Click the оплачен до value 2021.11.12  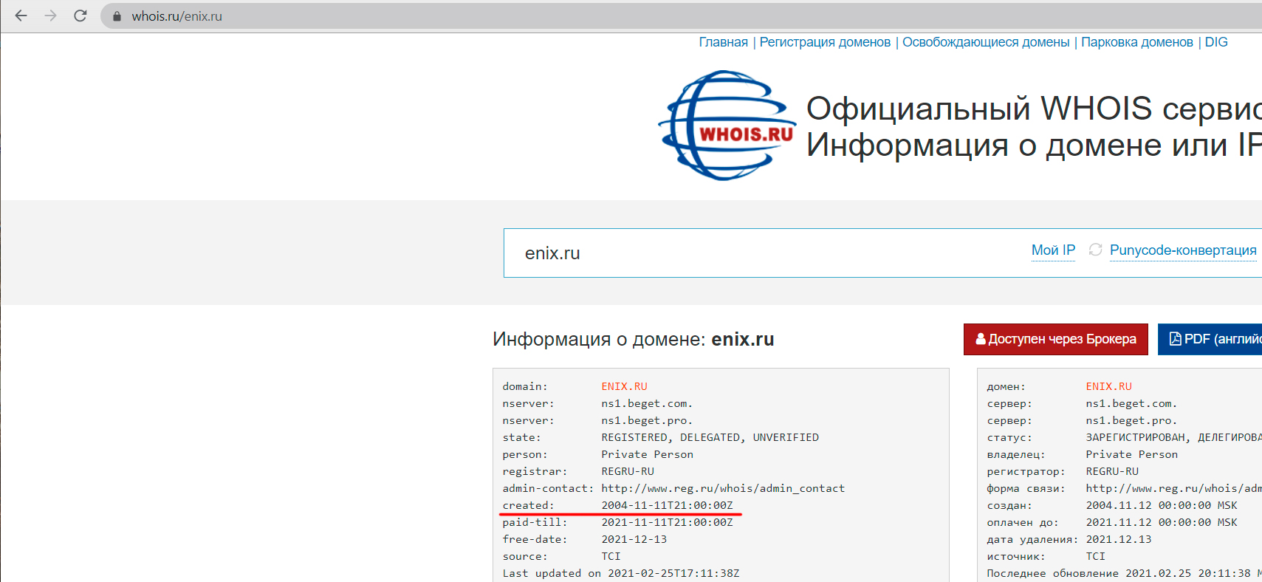pos(1162,522)
